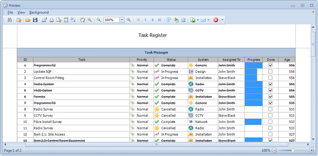This screenshot has height=156, width=318.
Task: Expand the Export Document dropdown arrow
Action: (x=198, y=20)
